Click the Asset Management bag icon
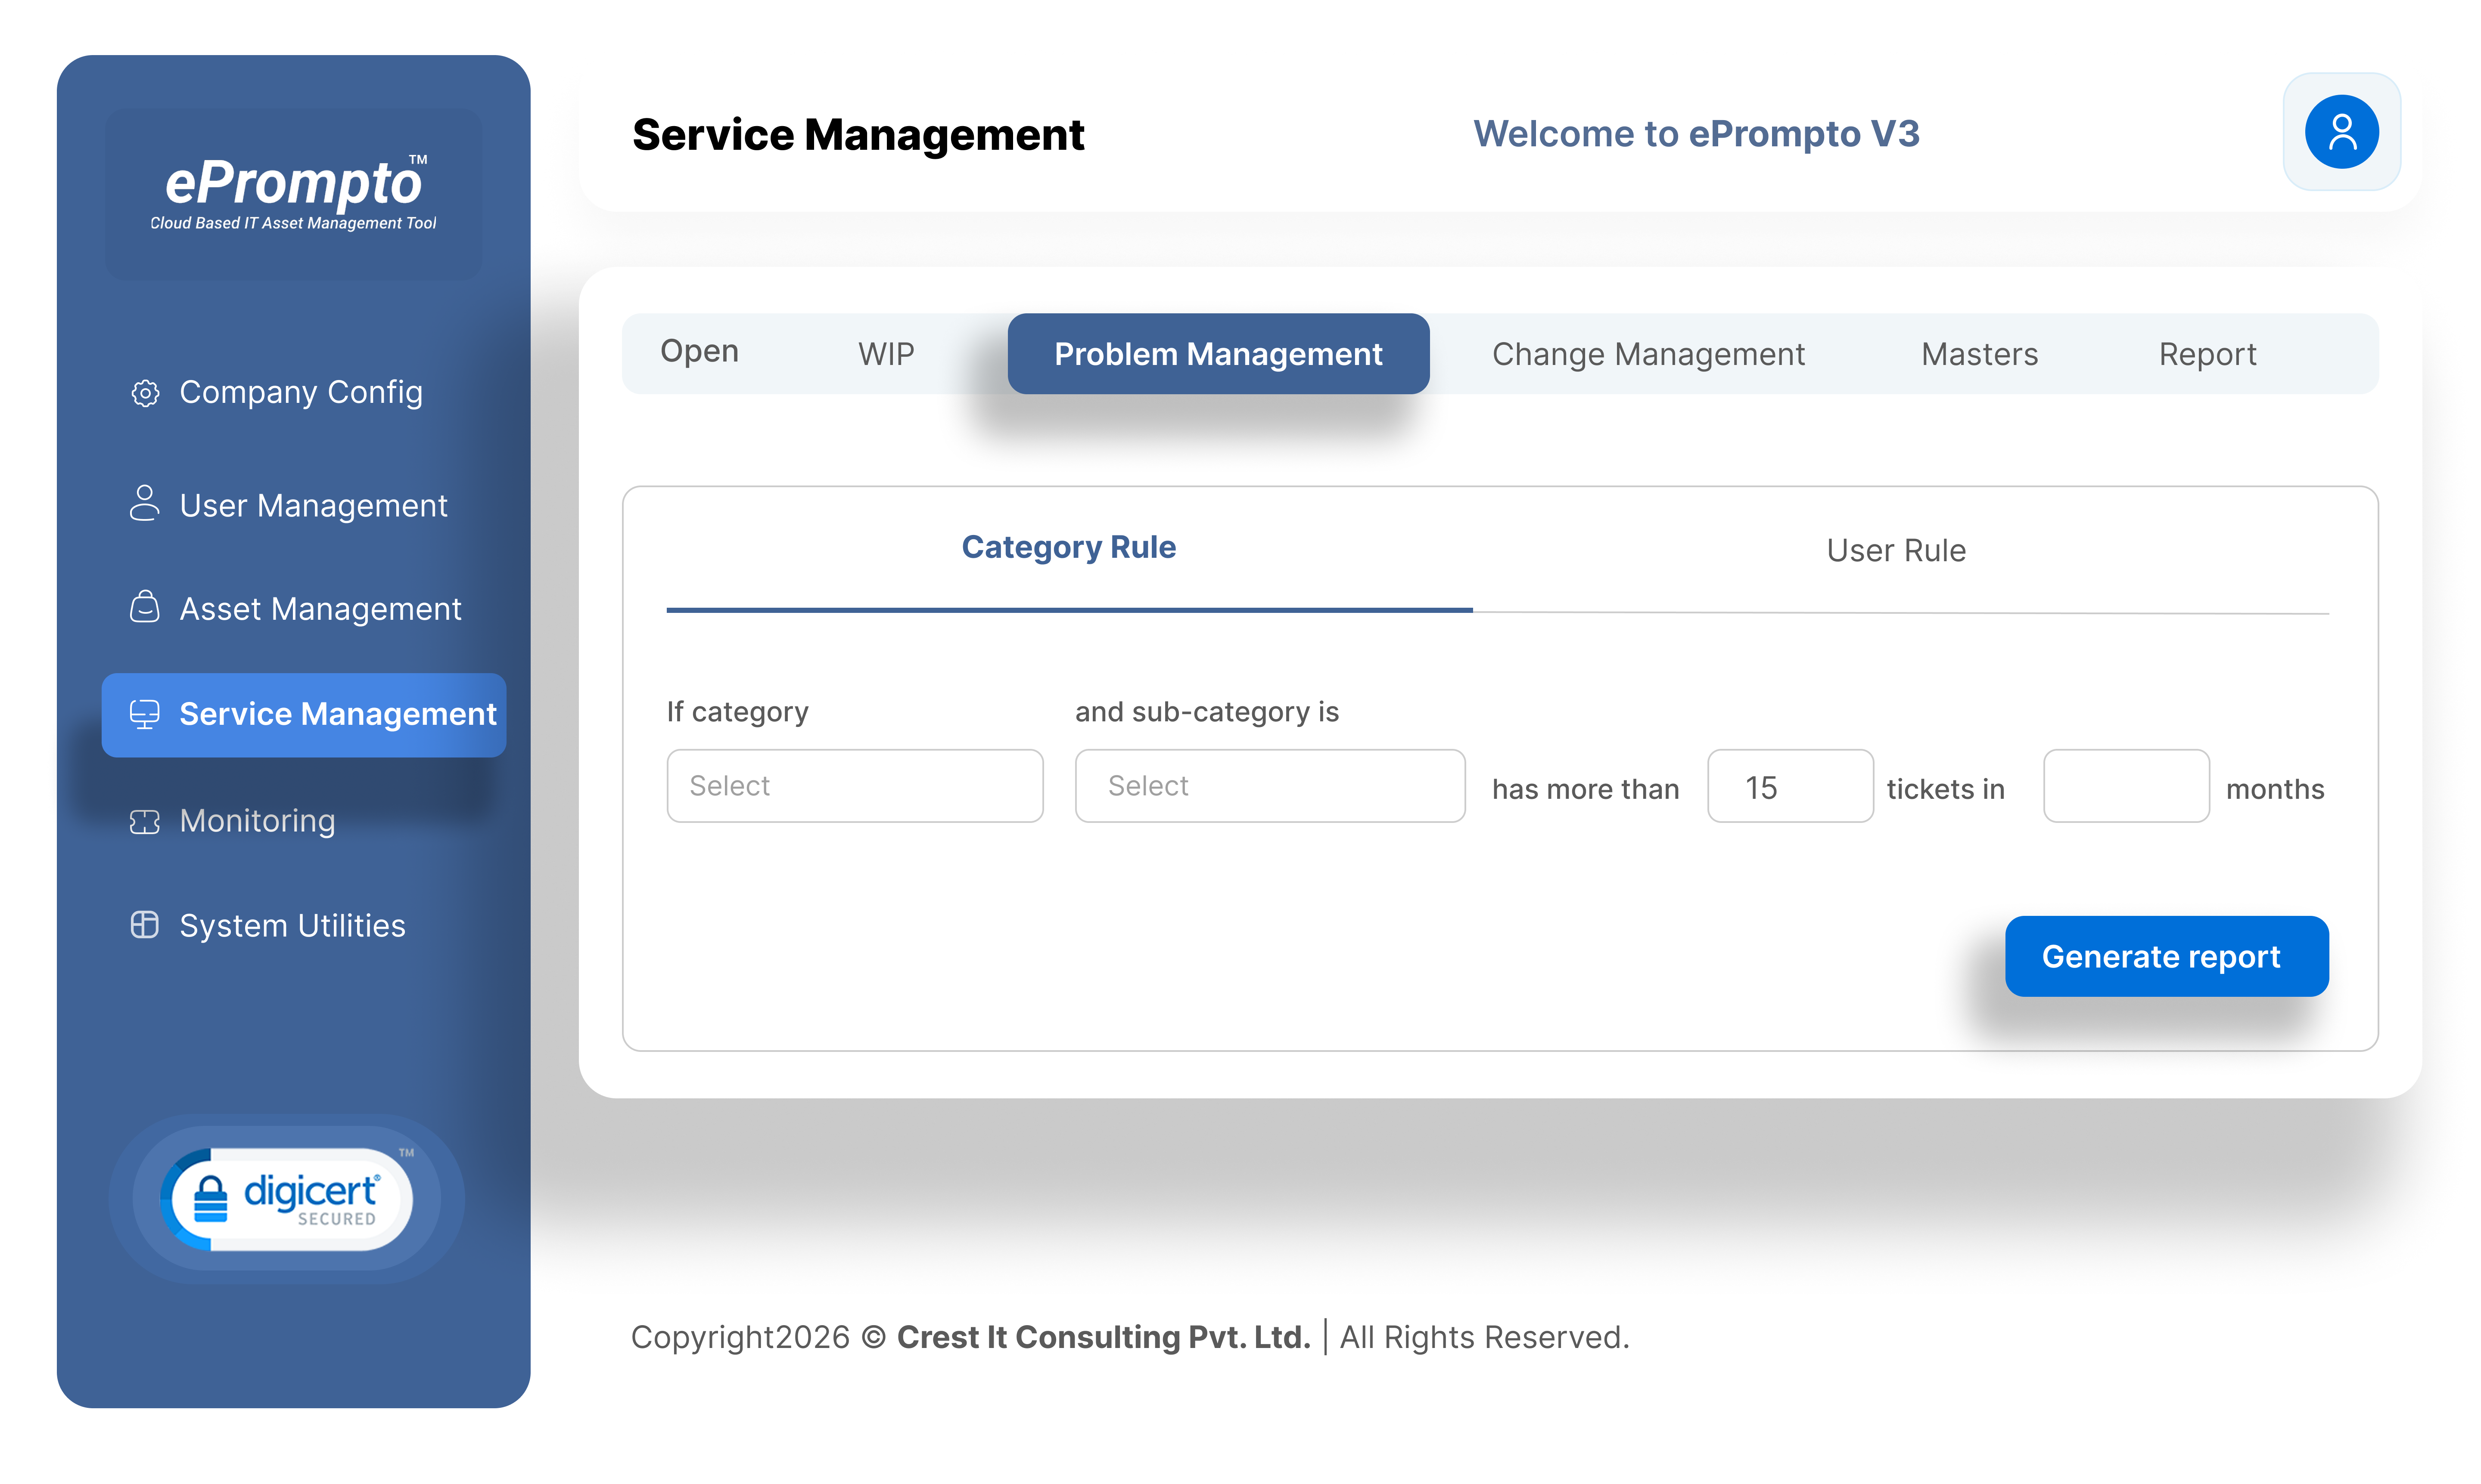Viewport: 2481px width, 1484px height. (x=145, y=607)
